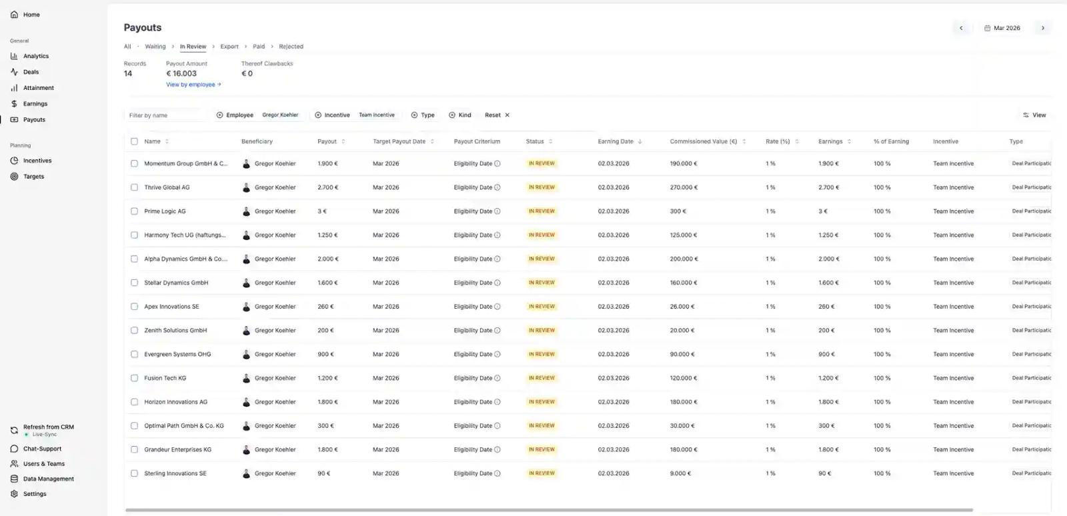Go to next month
This screenshot has width=1067, height=516.
tap(1043, 28)
